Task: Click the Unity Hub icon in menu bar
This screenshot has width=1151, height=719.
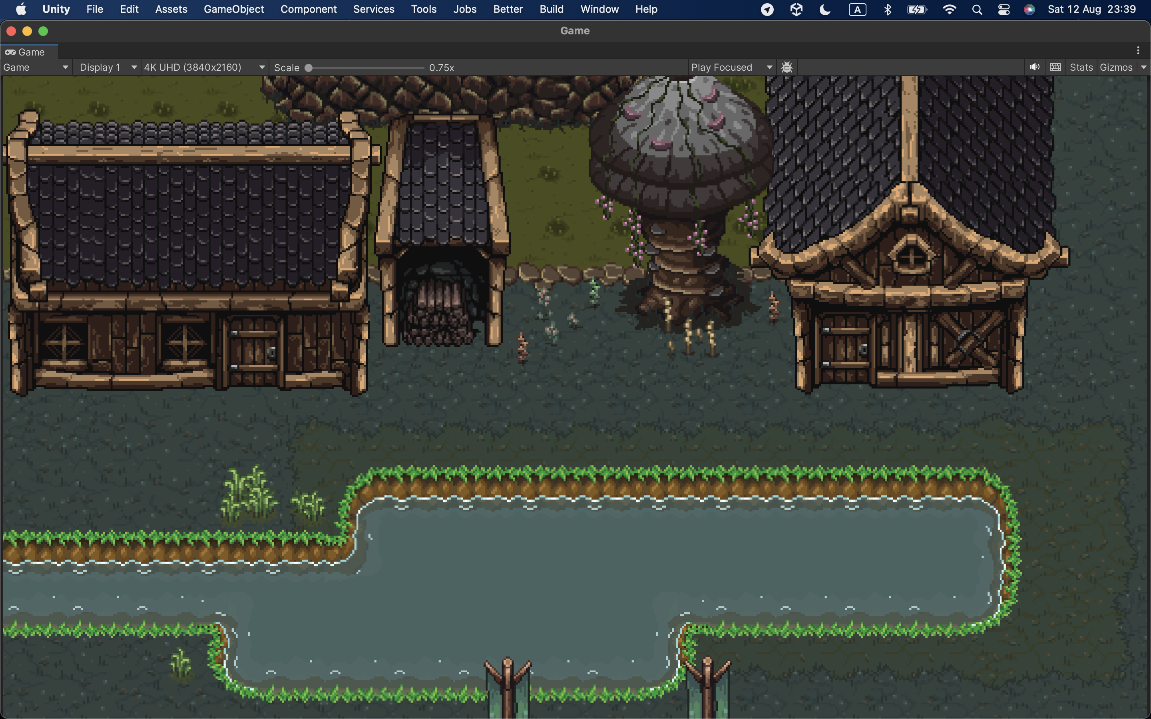Action: click(x=797, y=10)
